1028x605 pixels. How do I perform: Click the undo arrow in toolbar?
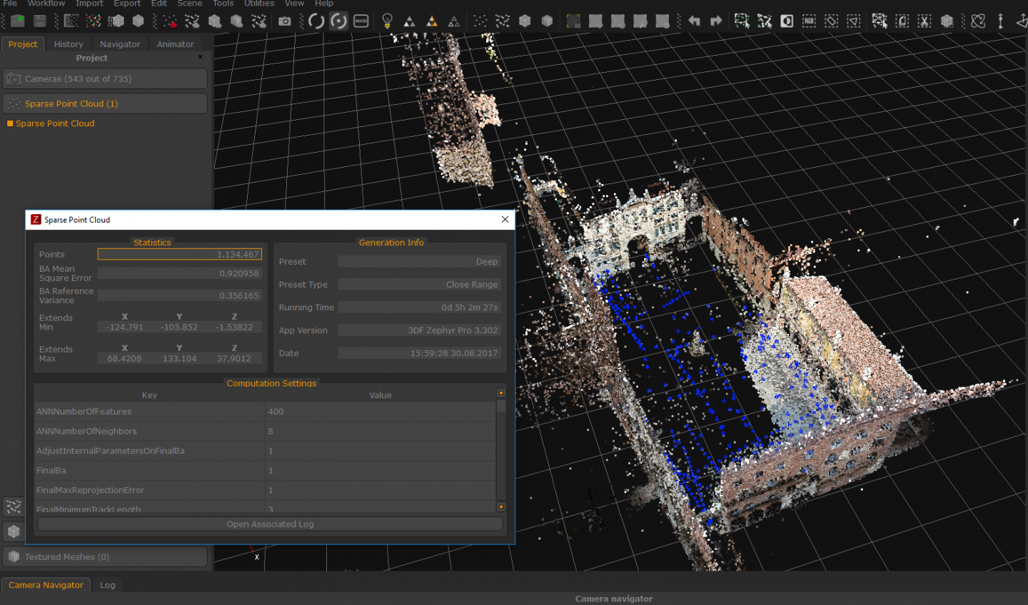point(694,21)
